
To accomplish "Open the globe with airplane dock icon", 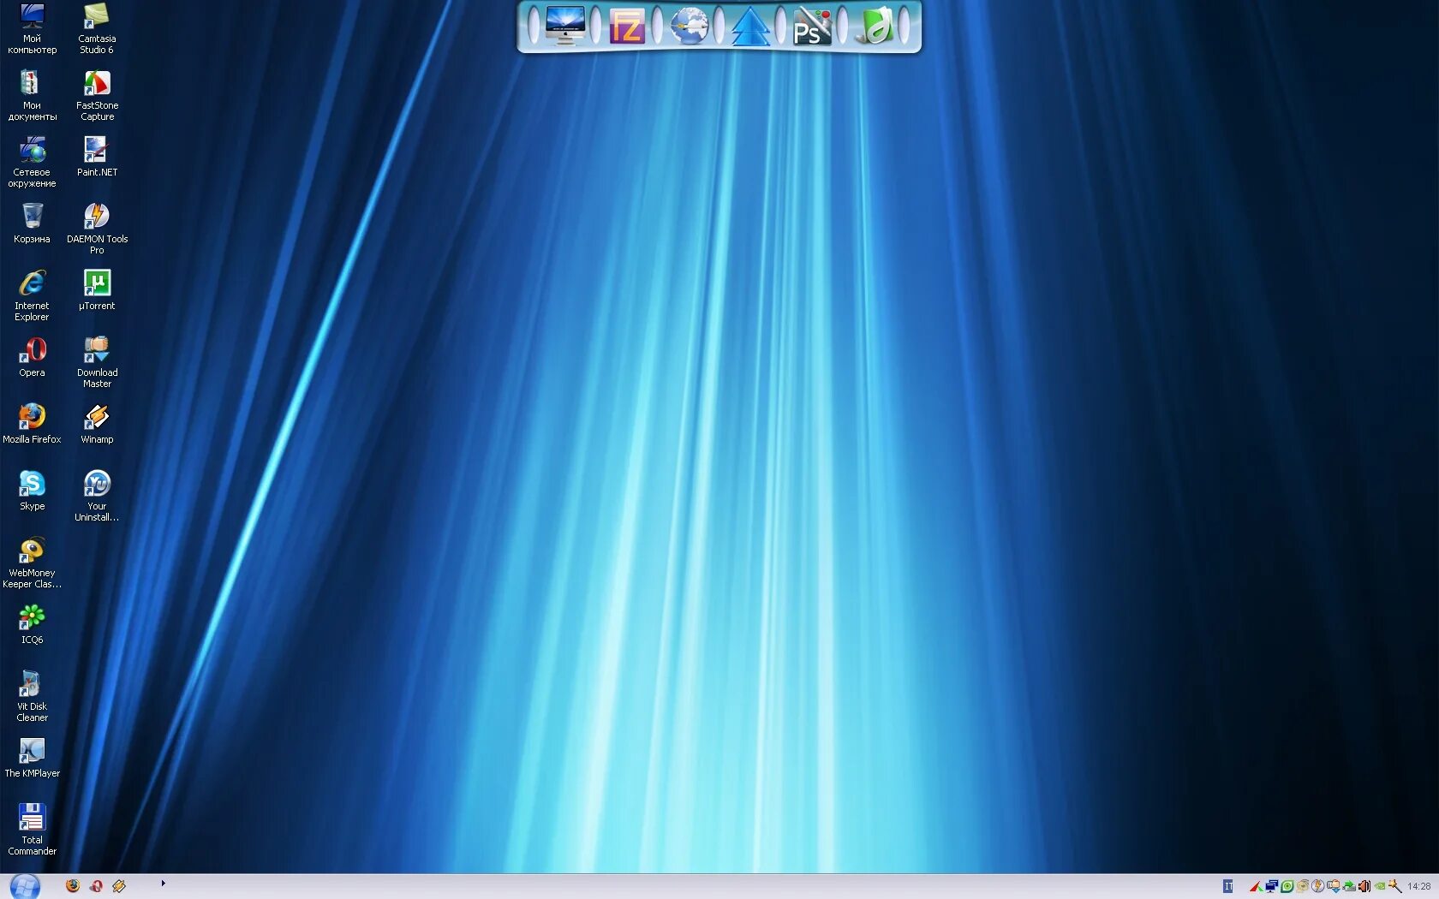I will [689, 26].
